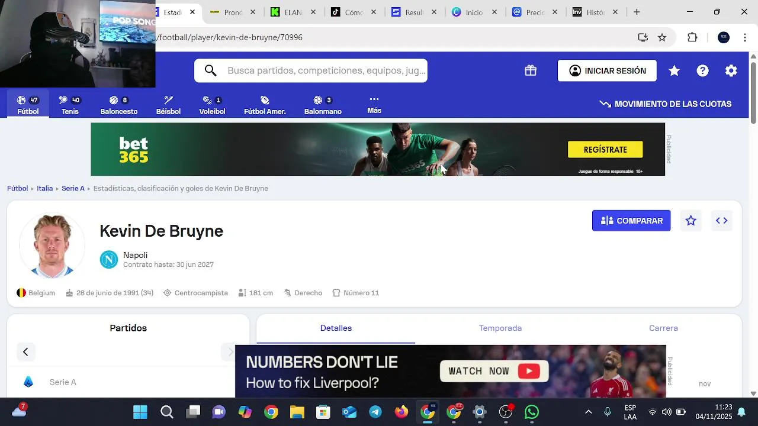
Task: Click the gift box icon in header
Action: 531,71
